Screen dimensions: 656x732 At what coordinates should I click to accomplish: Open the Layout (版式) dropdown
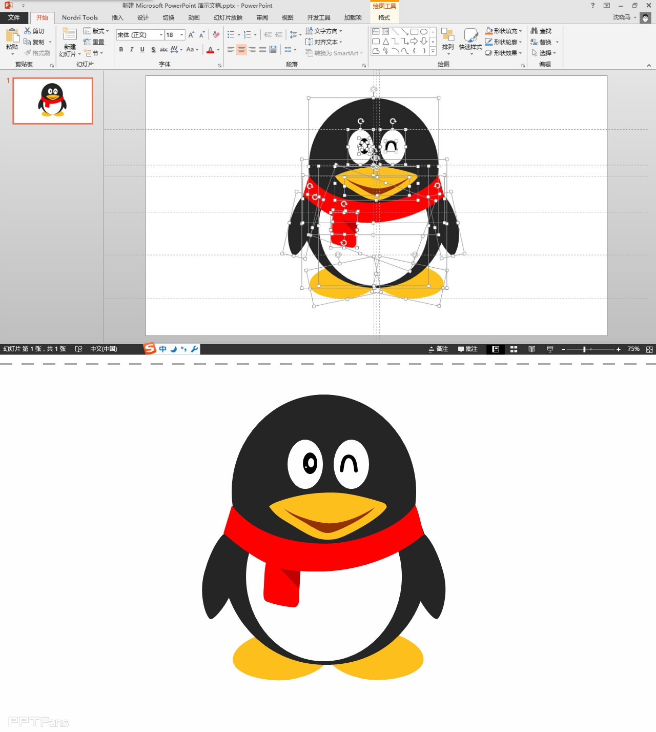[x=96, y=31]
